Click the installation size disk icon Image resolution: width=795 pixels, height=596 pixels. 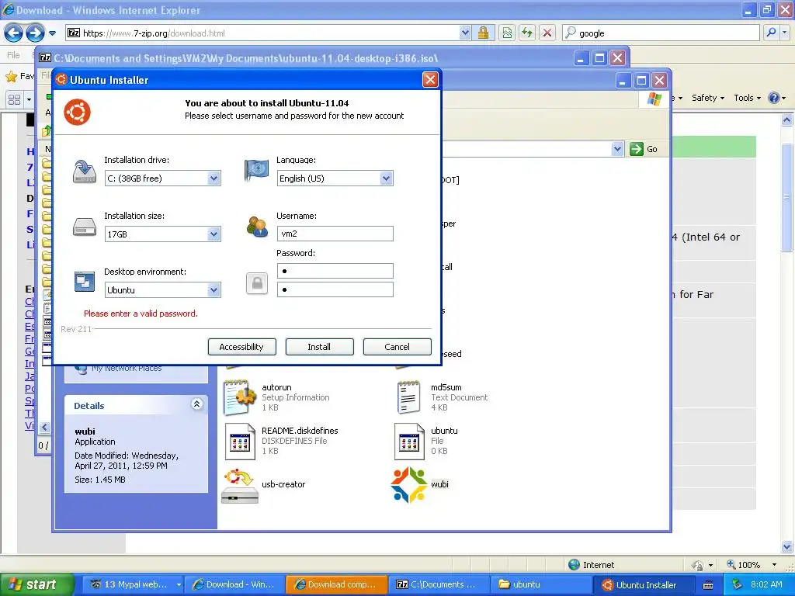tap(84, 227)
